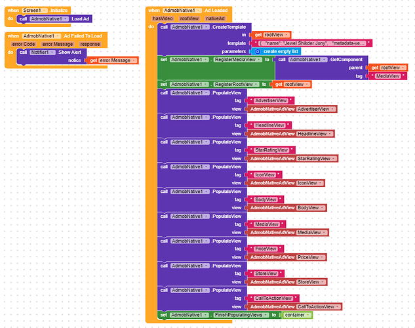
Task: Select the hasVideo event parameter
Action: [x=163, y=18]
